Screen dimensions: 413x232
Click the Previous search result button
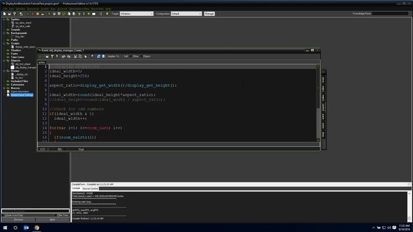point(19,219)
